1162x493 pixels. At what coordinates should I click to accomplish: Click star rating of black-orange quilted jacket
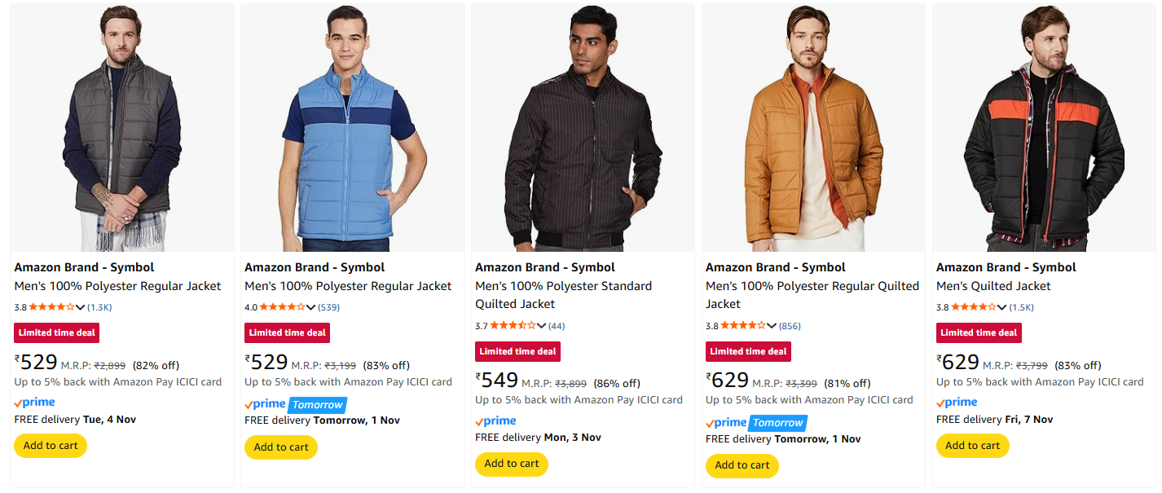tap(974, 307)
